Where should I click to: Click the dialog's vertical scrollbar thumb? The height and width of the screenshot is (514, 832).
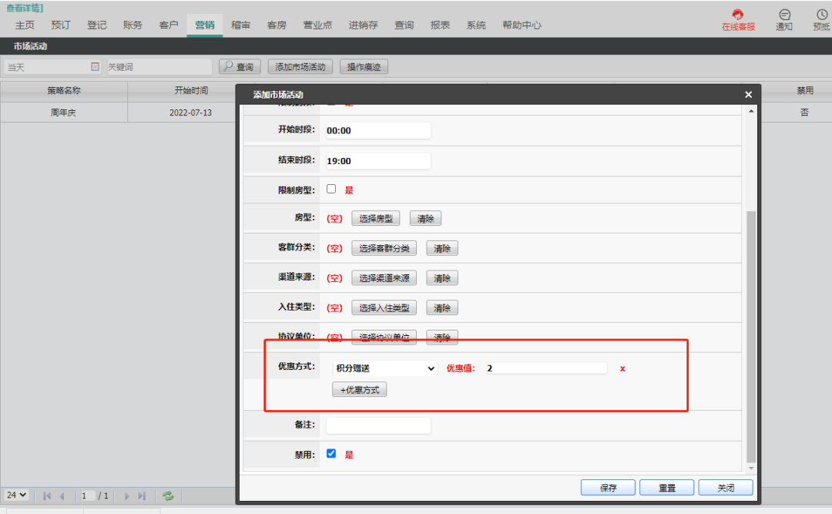(x=751, y=337)
